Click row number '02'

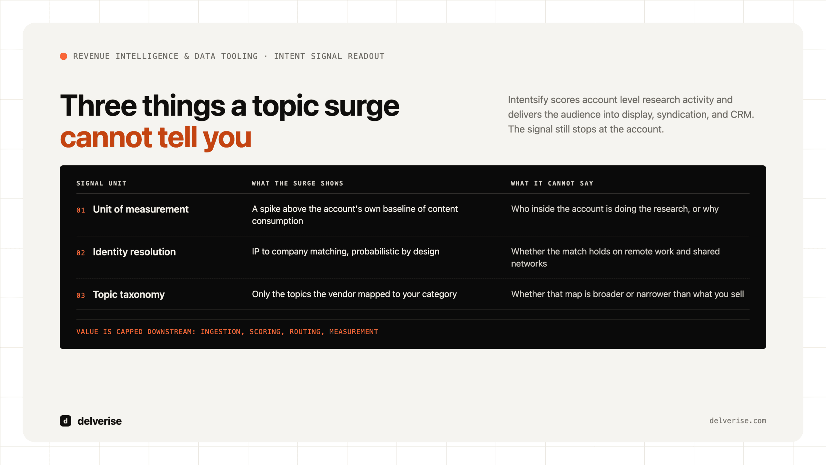pyautogui.click(x=81, y=253)
